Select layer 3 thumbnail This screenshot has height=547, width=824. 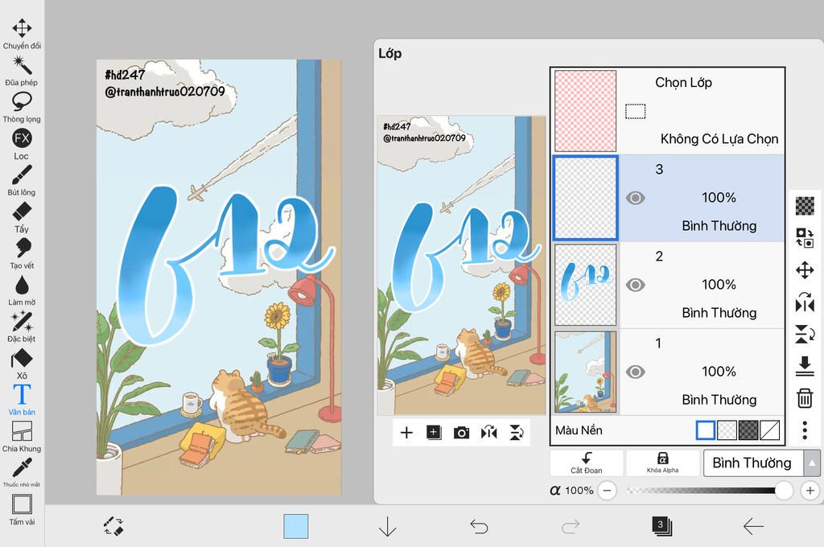click(586, 198)
